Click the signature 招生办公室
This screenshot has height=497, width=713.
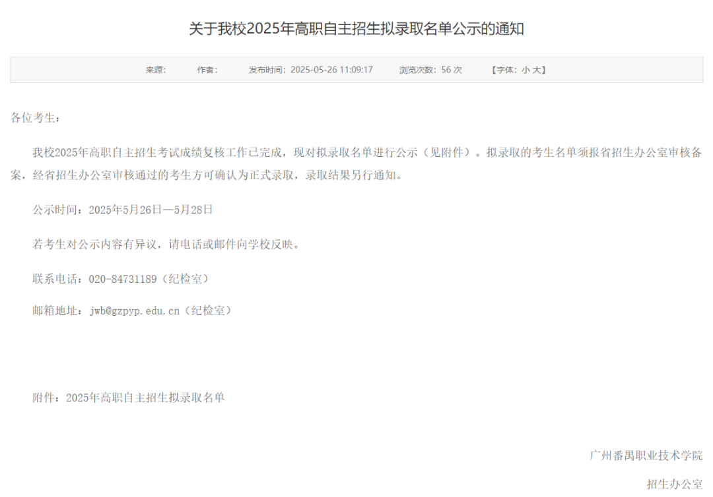[x=674, y=484]
